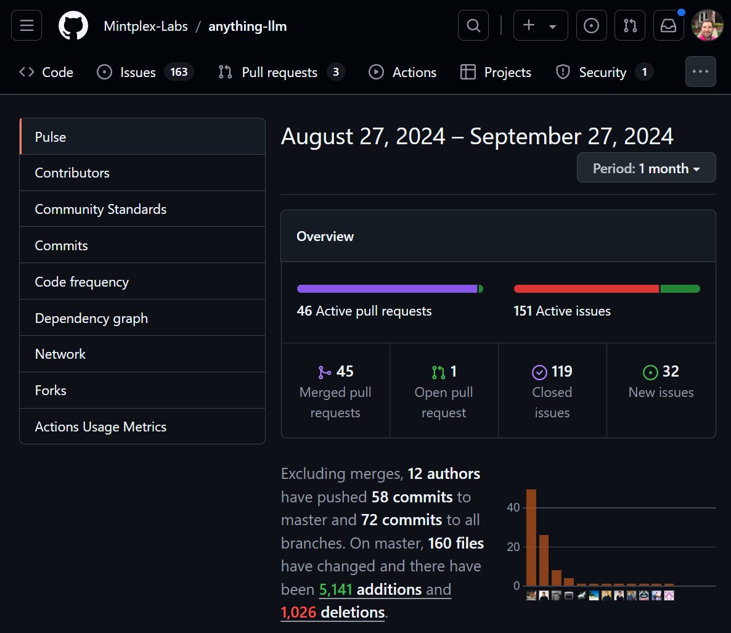Image resolution: width=731 pixels, height=633 pixels.
Task: Open the hamburger navigation menu
Action: tap(27, 26)
